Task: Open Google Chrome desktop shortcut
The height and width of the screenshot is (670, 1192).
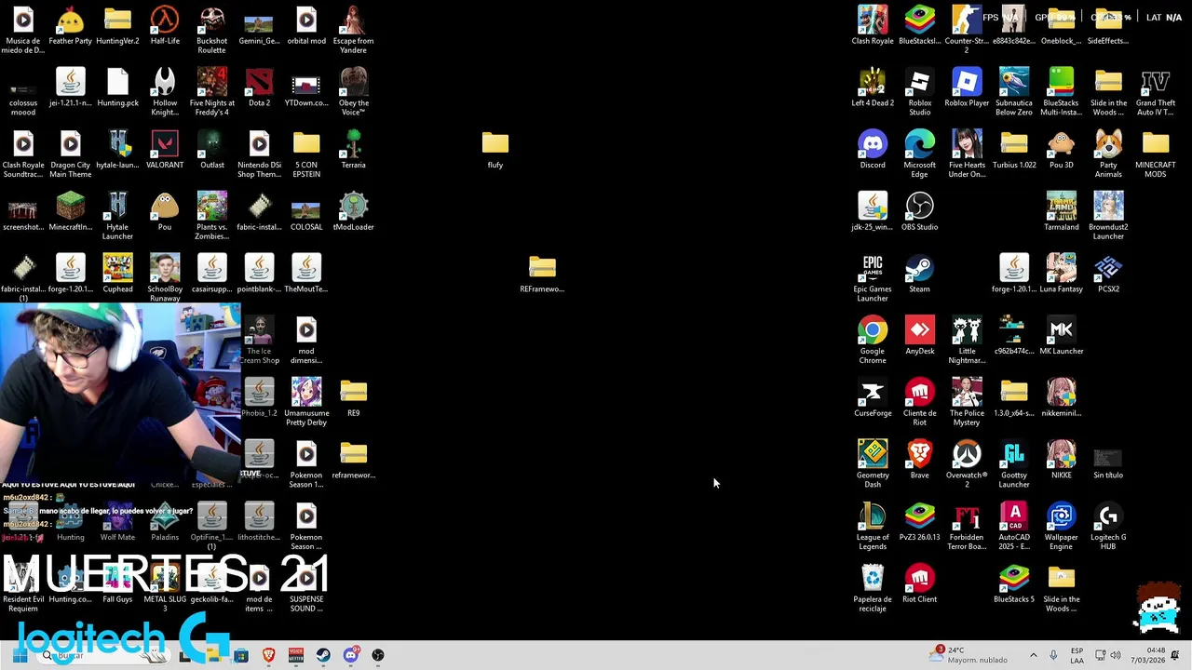Action: [873, 340]
